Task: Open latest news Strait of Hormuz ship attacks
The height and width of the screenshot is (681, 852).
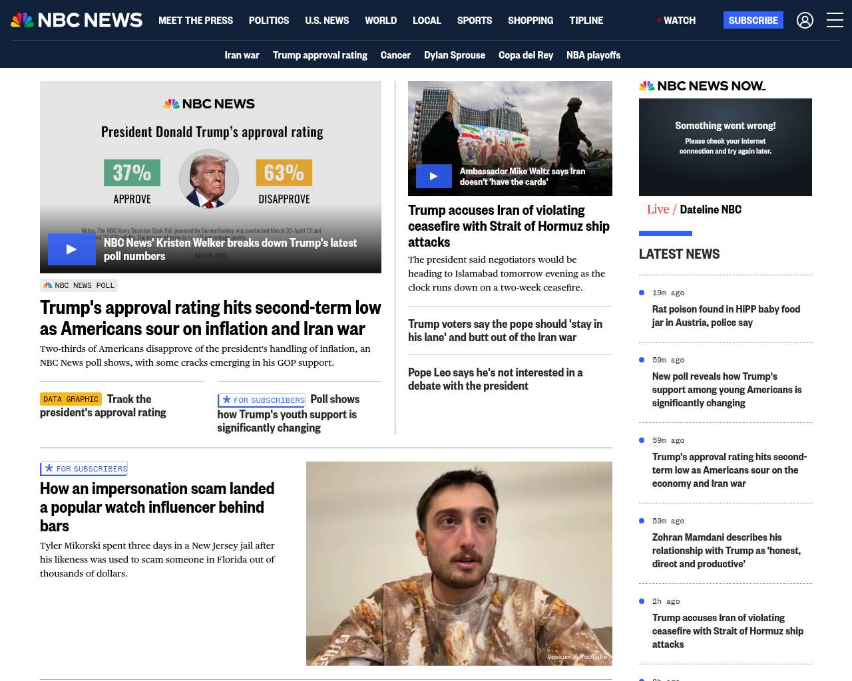Action: (x=728, y=631)
